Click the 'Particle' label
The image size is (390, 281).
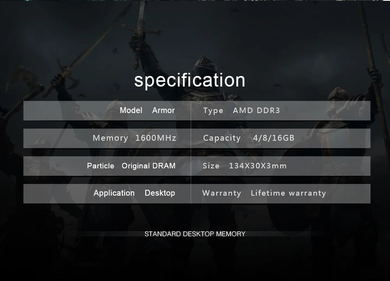(101, 166)
